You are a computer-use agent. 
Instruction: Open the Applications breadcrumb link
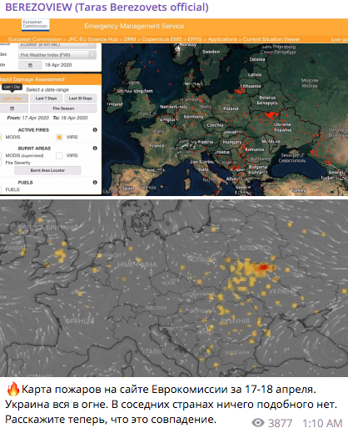pyautogui.click(x=222, y=39)
